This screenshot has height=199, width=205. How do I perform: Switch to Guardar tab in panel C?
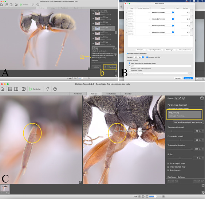tap(128, 94)
